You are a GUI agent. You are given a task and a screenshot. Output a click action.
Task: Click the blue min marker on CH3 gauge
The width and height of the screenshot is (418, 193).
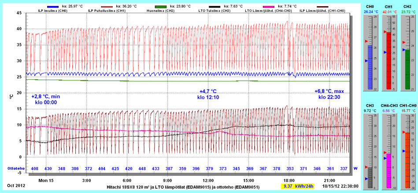(366, 178)
